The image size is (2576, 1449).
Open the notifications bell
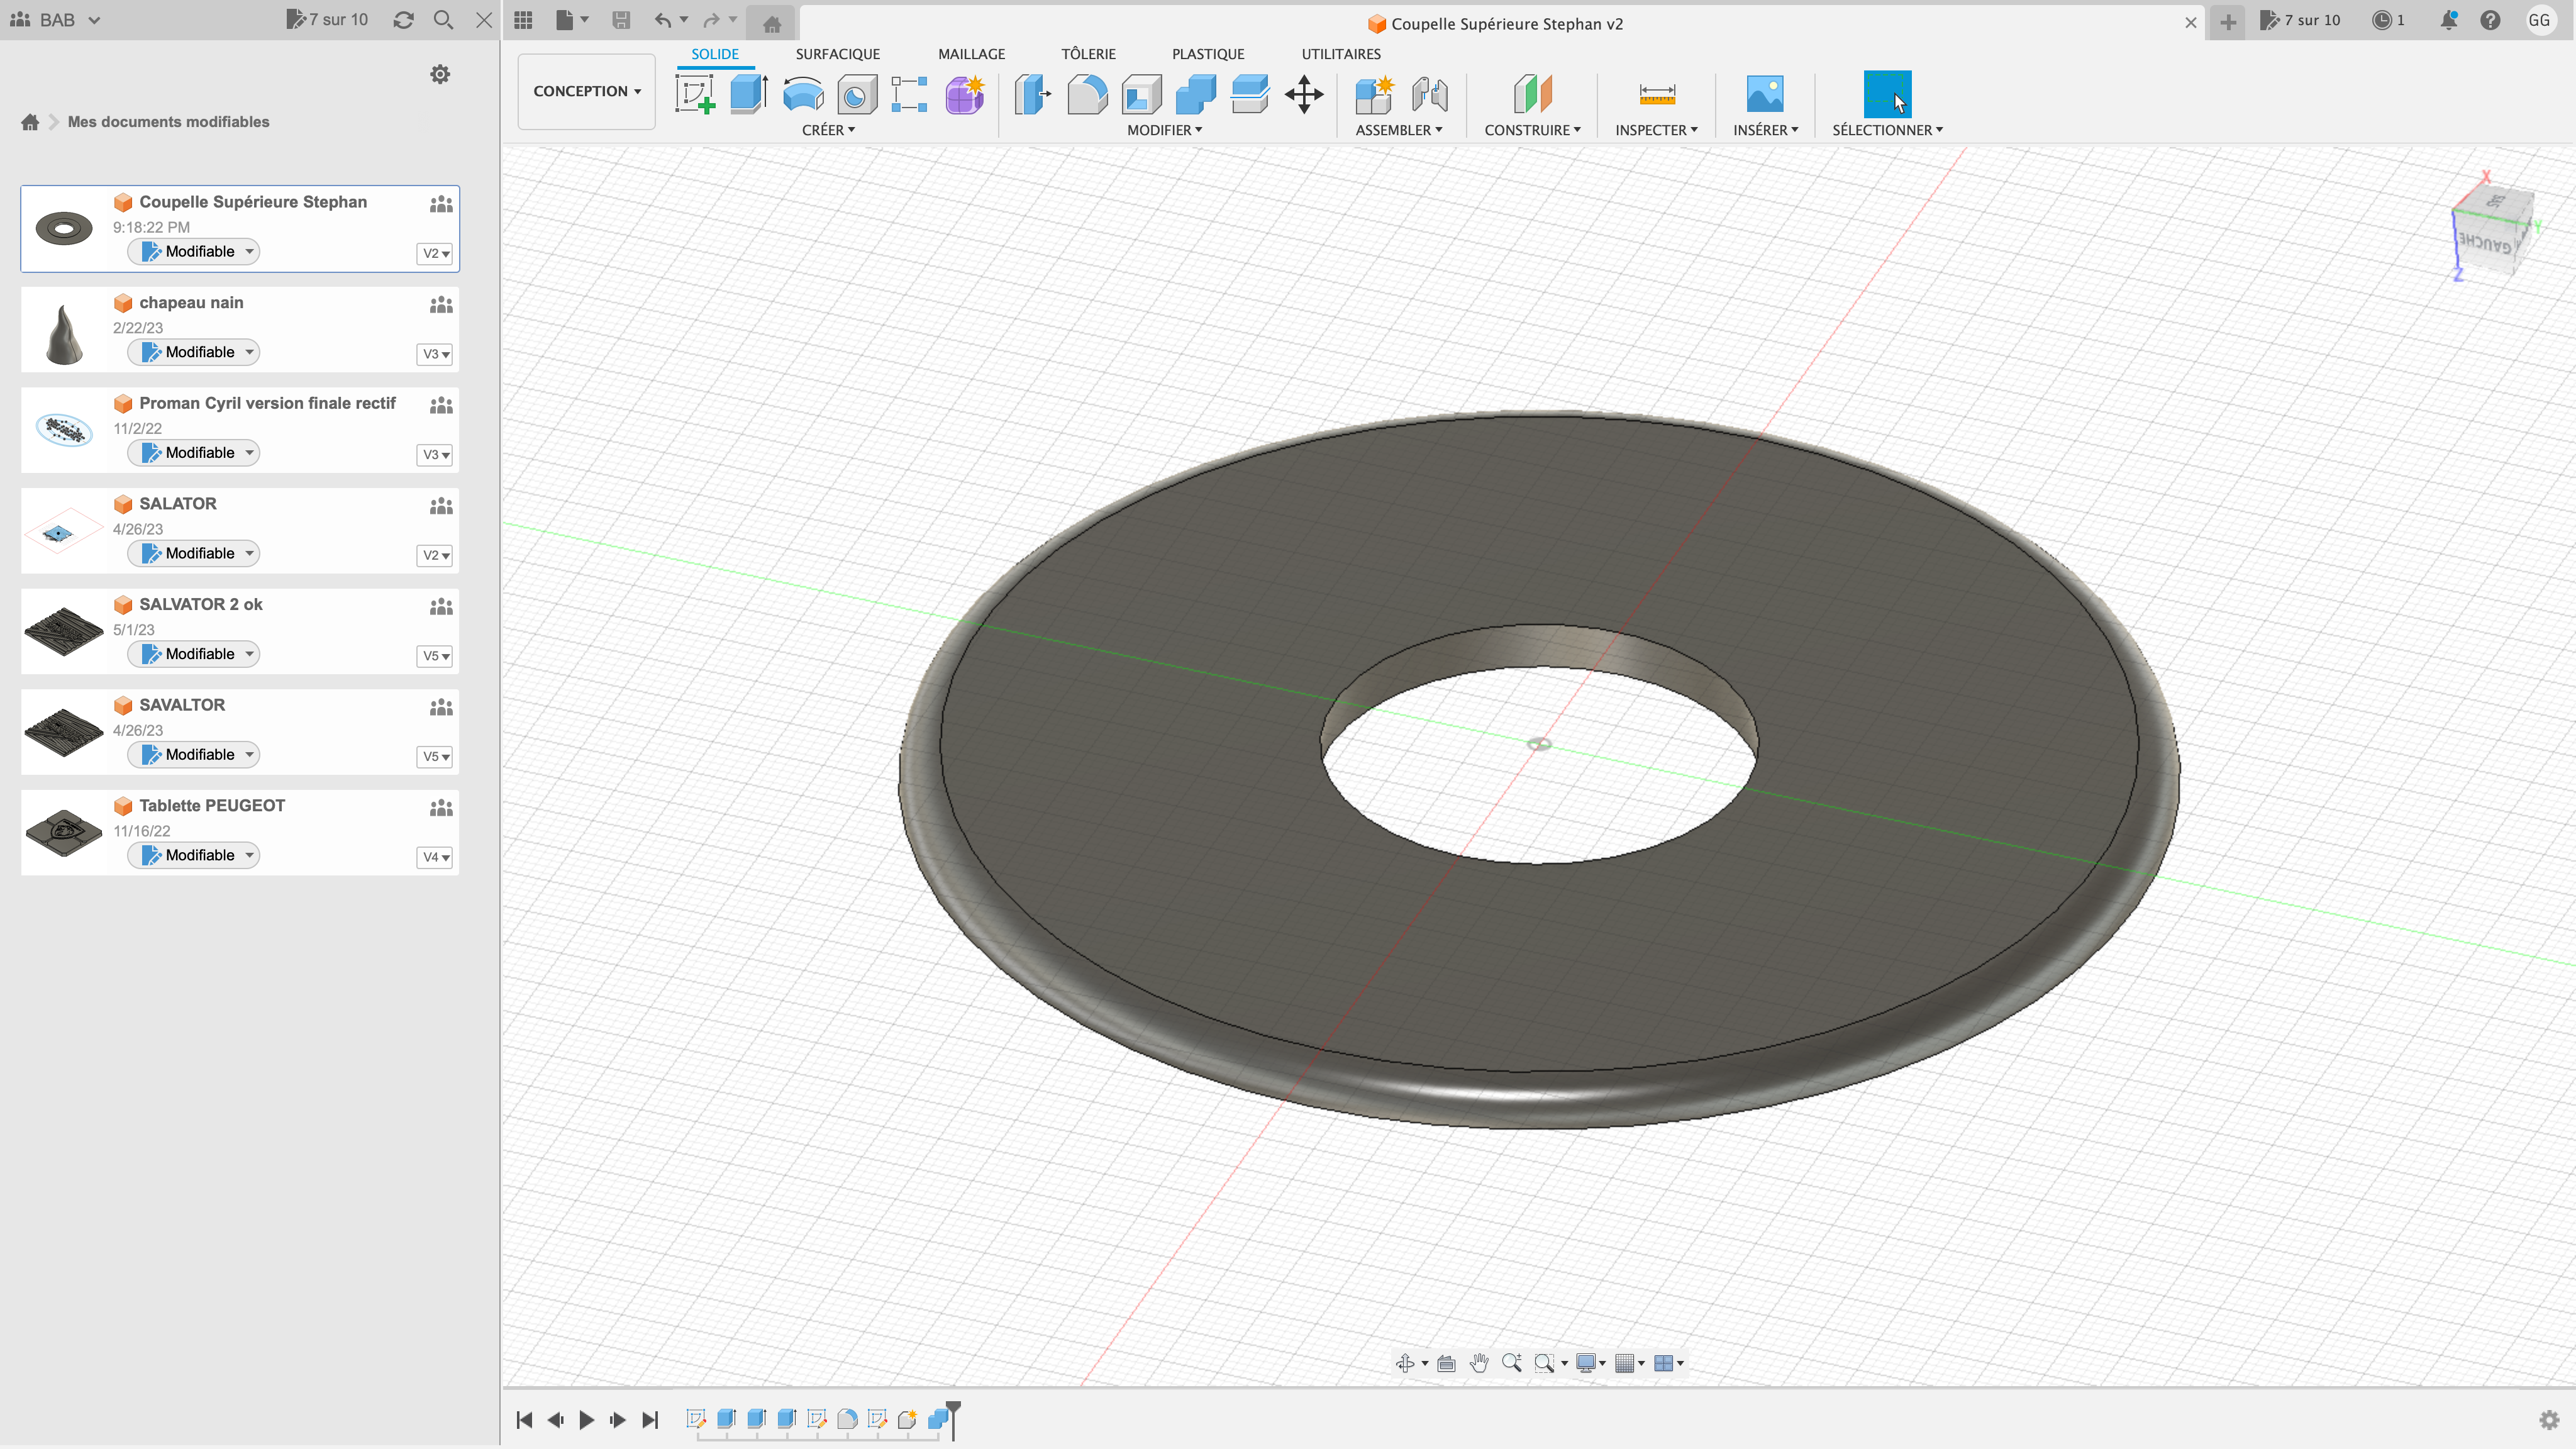[2449, 20]
